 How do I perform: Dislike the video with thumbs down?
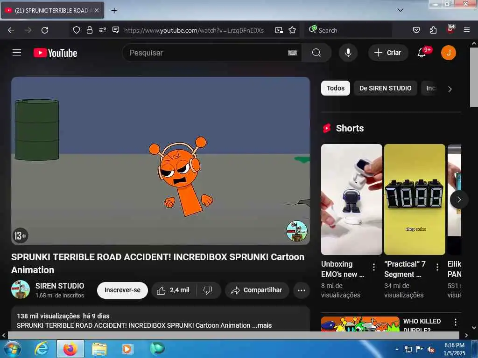(208, 290)
